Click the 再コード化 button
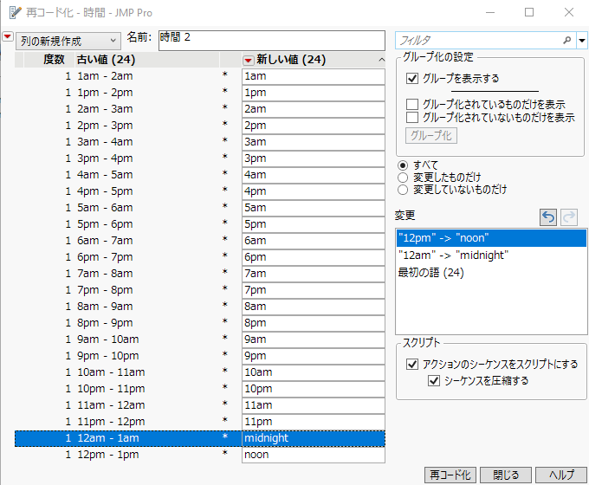The height and width of the screenshot is (485, 589). (x=449, y=475)
